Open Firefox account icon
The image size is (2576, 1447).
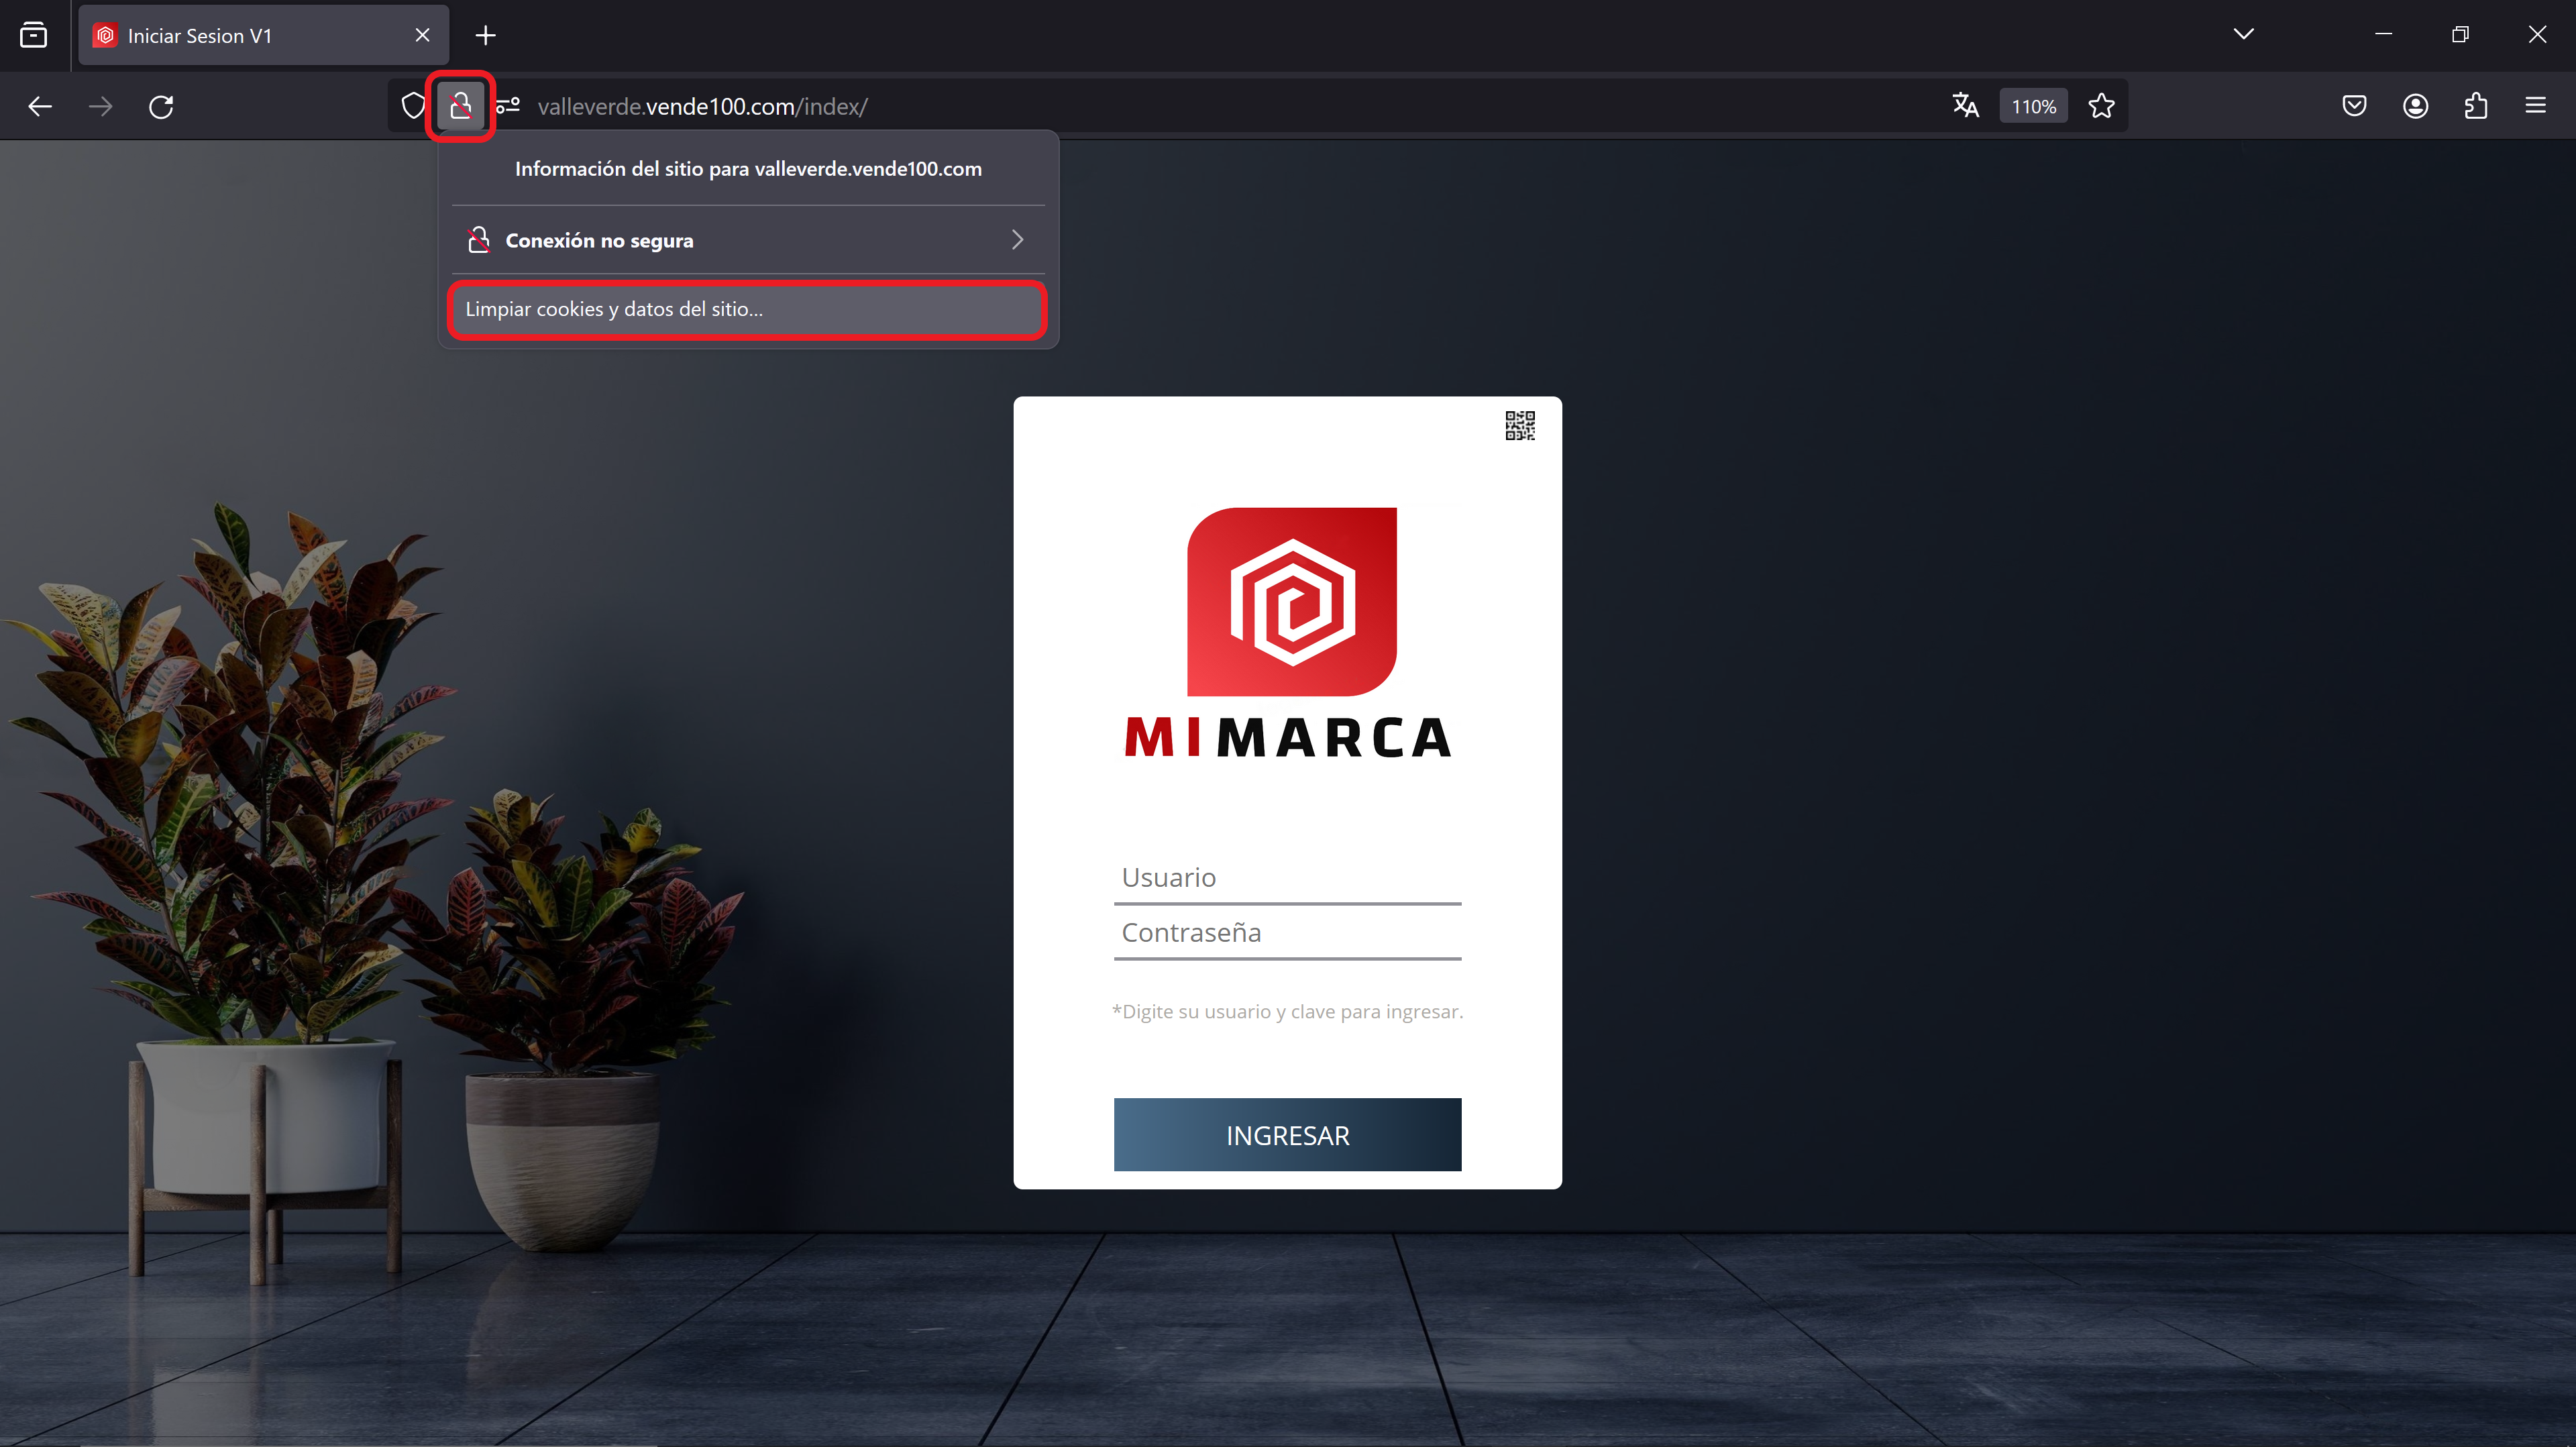coord(2415,105)
